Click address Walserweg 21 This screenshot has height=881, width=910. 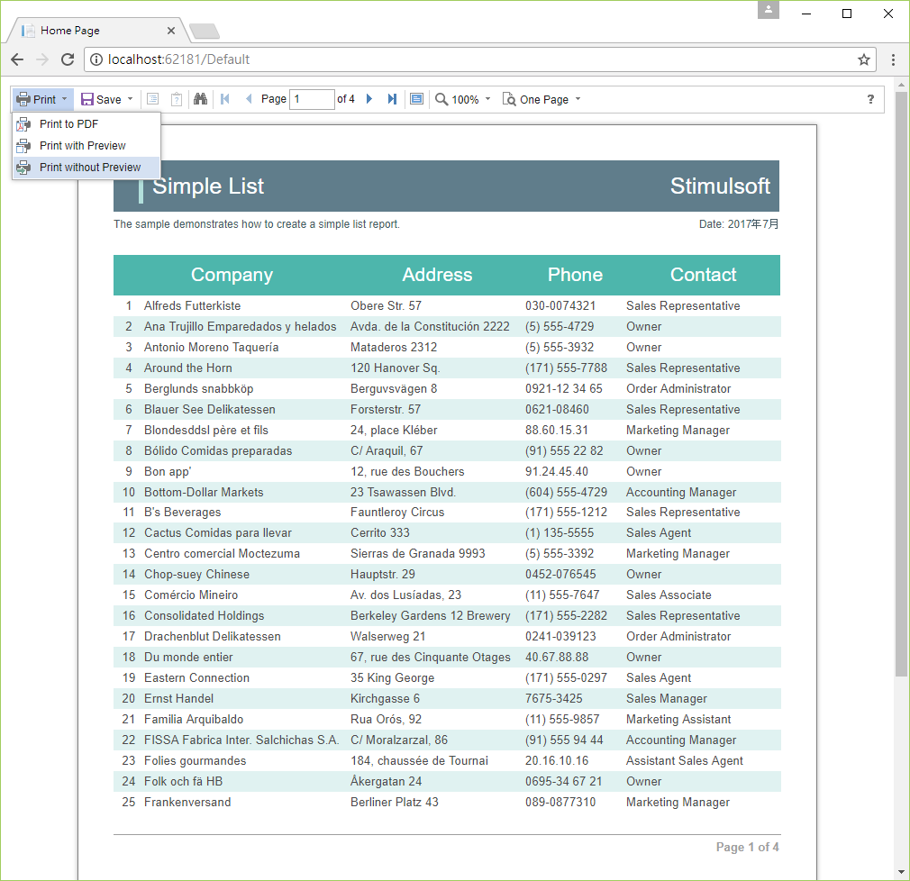point(387,637)
